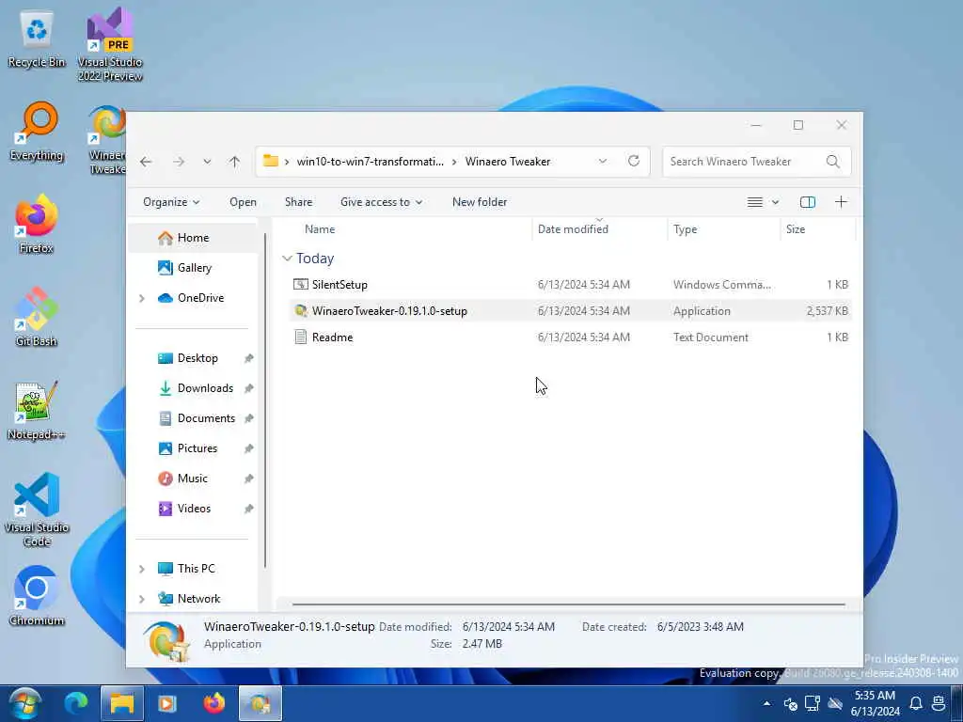Open Downloads quick access item

click(x=193, y=388)
